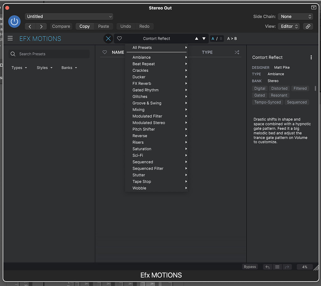The image size is (321, 286).
Task: Switch to the B preset slot
Action: point(221,39)
